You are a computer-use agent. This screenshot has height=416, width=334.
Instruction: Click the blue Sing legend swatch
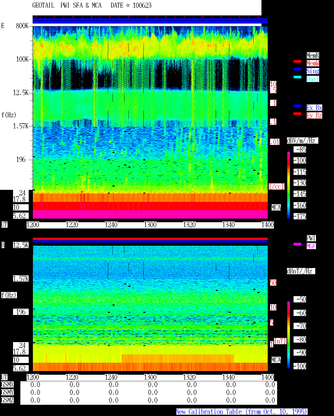297,69
